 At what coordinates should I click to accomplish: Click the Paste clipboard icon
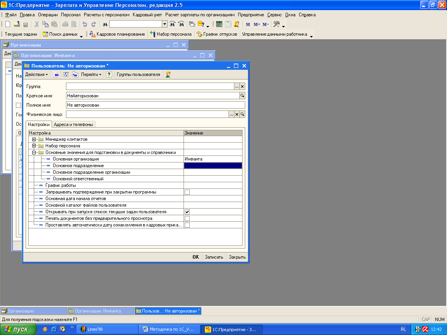(x=54, y=24)
